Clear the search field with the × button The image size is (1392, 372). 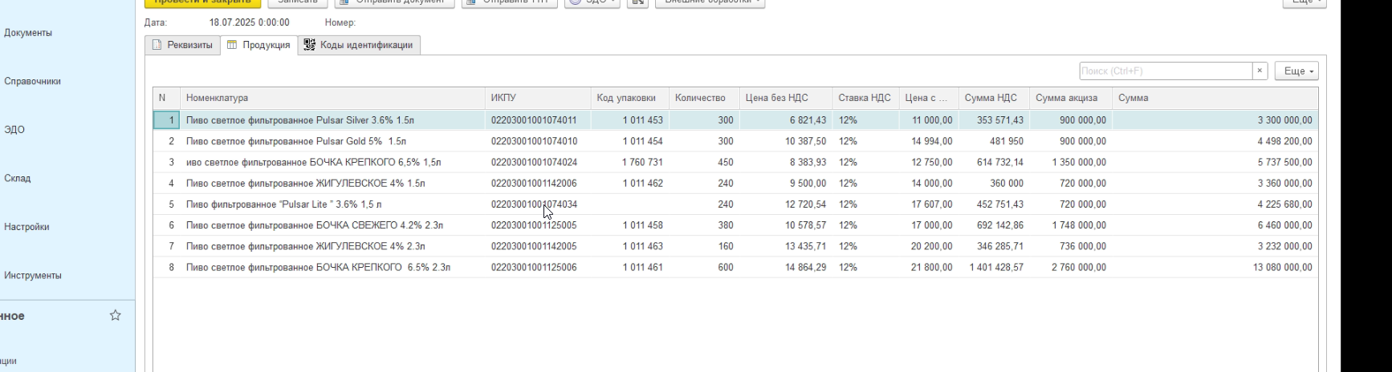pyautogui.click(x=1260, y=71)
